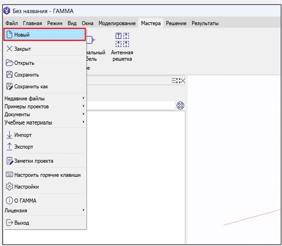Screen dimensions: 282x246
Task: Close the side panel with X
Action: point(182,81)
